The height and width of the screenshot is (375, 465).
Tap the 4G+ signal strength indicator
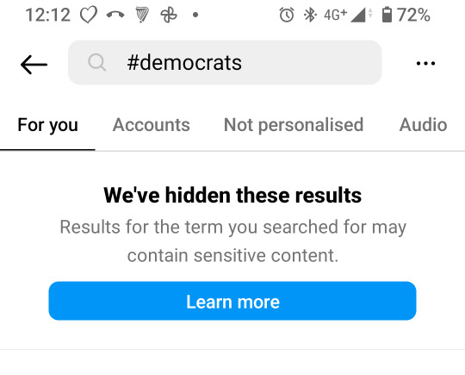[348, 15]
